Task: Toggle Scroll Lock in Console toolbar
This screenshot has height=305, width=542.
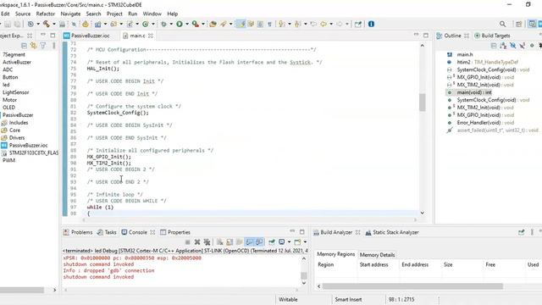Action: coord(230,242)
